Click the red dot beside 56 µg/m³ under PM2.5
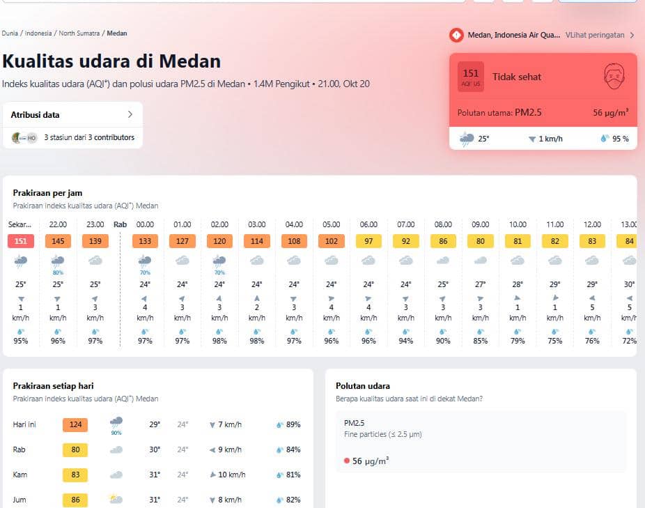The image size is (645, 508). click(x=347, y=461)
